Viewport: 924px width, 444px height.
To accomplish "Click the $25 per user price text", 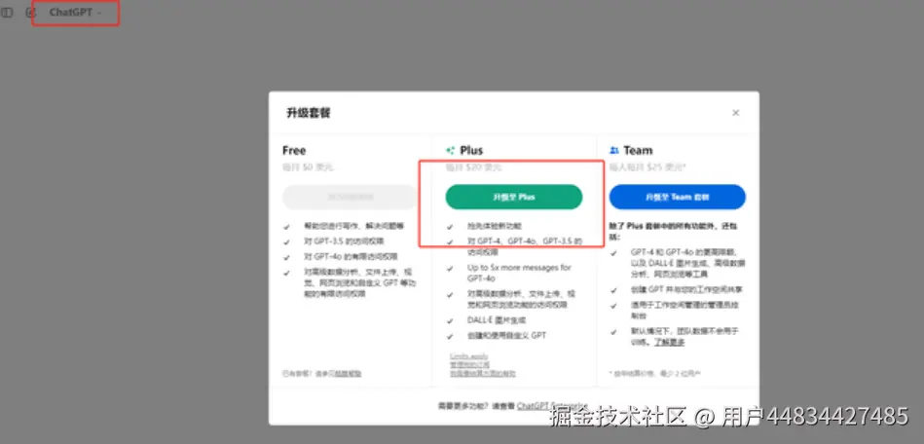I will 647,167.
